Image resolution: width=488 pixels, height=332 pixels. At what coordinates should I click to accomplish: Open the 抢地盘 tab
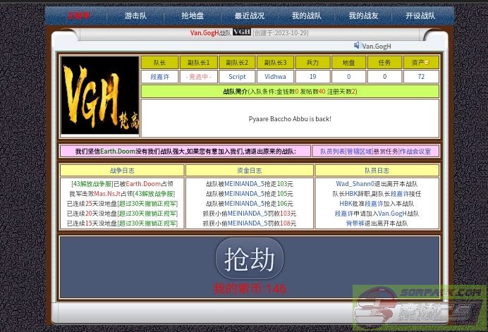pos(193,16)
